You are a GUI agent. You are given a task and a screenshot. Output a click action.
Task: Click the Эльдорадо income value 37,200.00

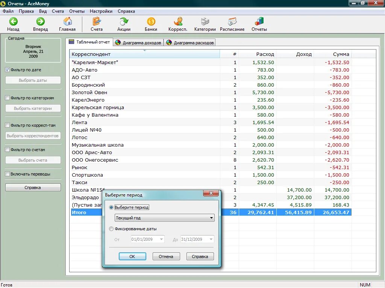point(299,197)
